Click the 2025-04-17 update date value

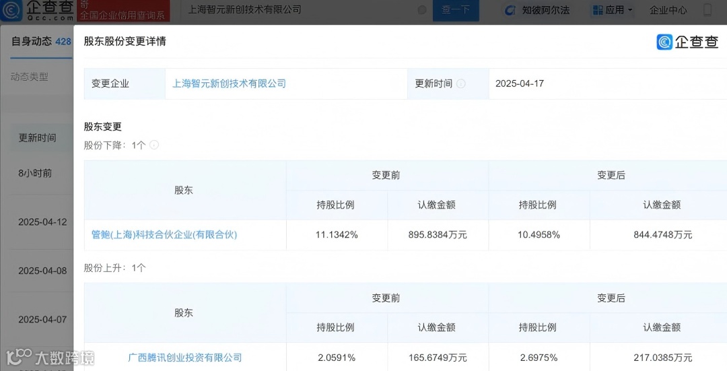point(519,83)
